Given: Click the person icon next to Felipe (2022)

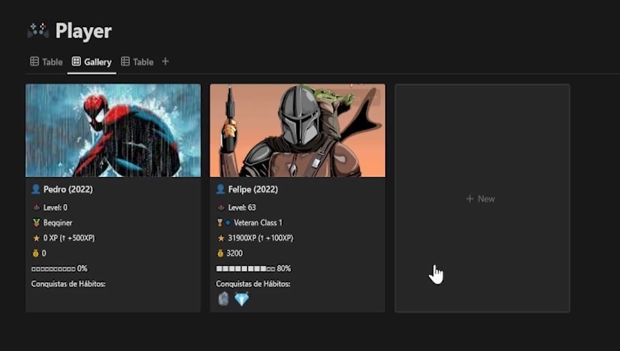Looking at the screenshot, I should (220, 189).
